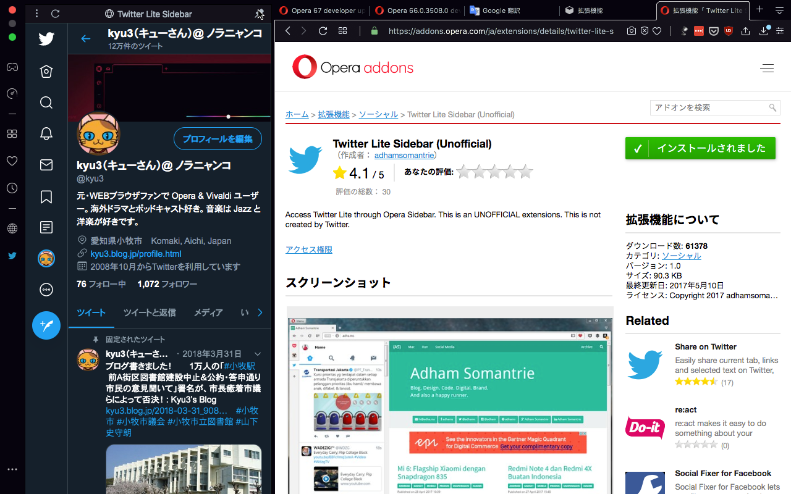The height and width of the screenshot is (494, 791).
Task: Click the globe icon in Opera sidebar
Action: 12,228
